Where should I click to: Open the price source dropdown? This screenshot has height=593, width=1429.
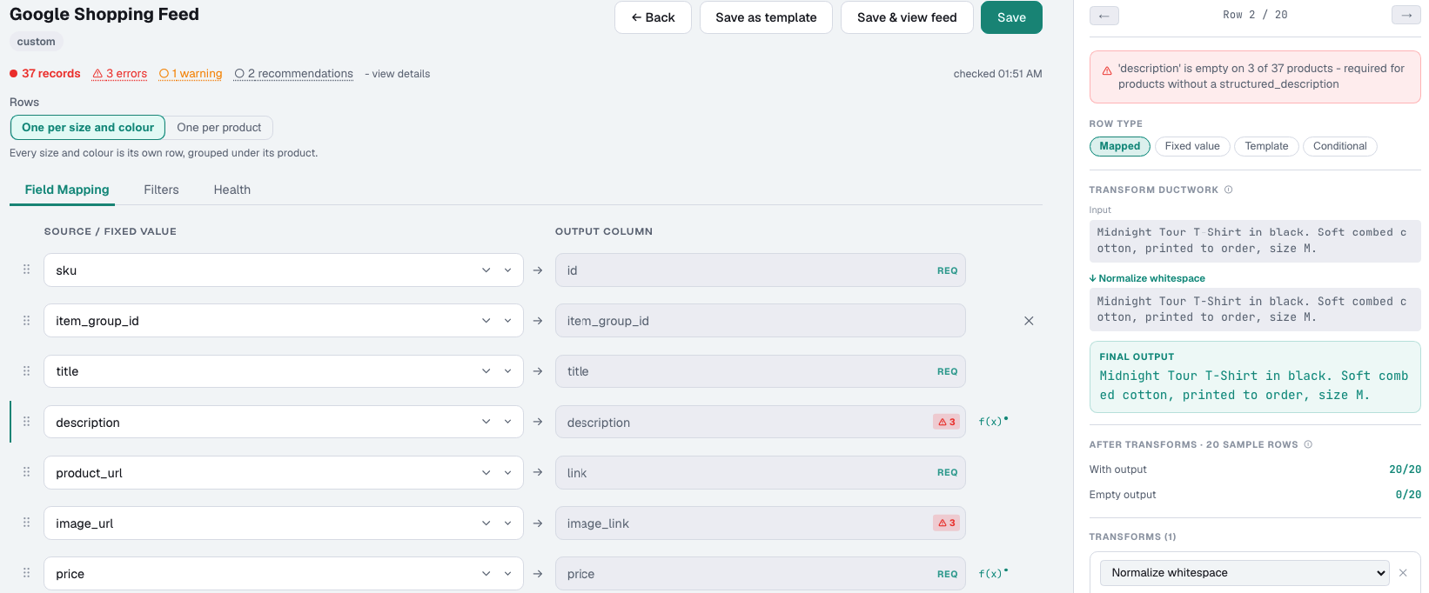[284, 574]
